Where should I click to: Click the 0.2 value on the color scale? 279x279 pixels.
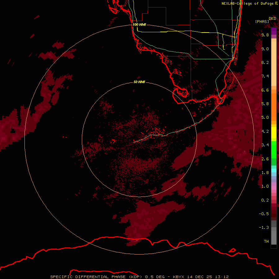pyautogui.click(x=265, y=200)
